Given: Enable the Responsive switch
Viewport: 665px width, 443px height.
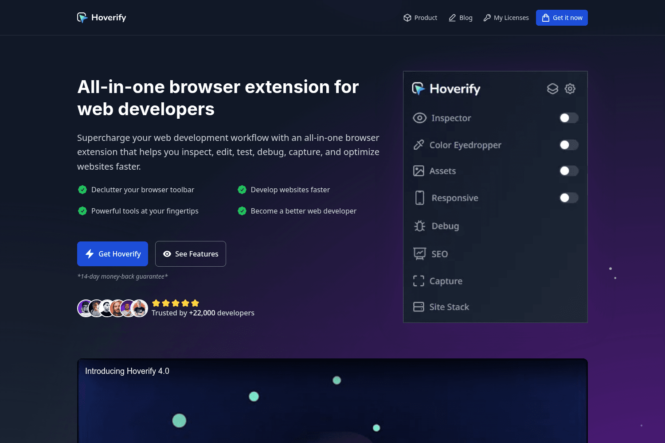Looking at the screenshot, I should (569, 198).
